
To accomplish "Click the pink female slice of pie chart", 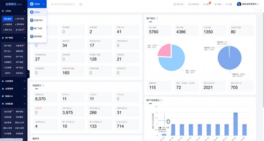I will 165,50.
